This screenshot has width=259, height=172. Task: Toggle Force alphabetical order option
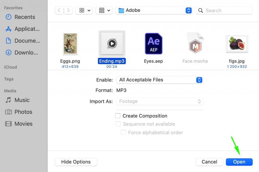[x=123, y=132]
